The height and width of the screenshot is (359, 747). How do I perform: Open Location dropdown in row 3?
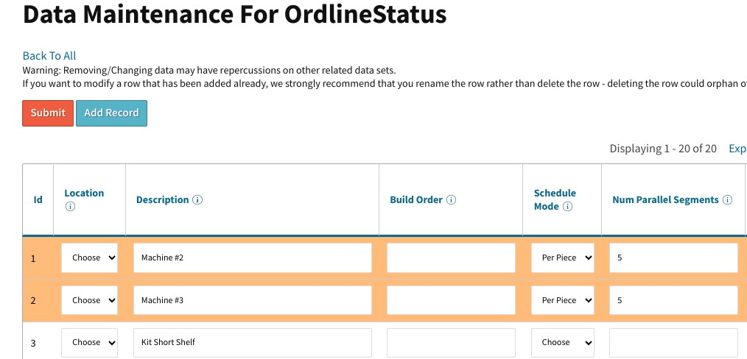(x=89, y=342)
